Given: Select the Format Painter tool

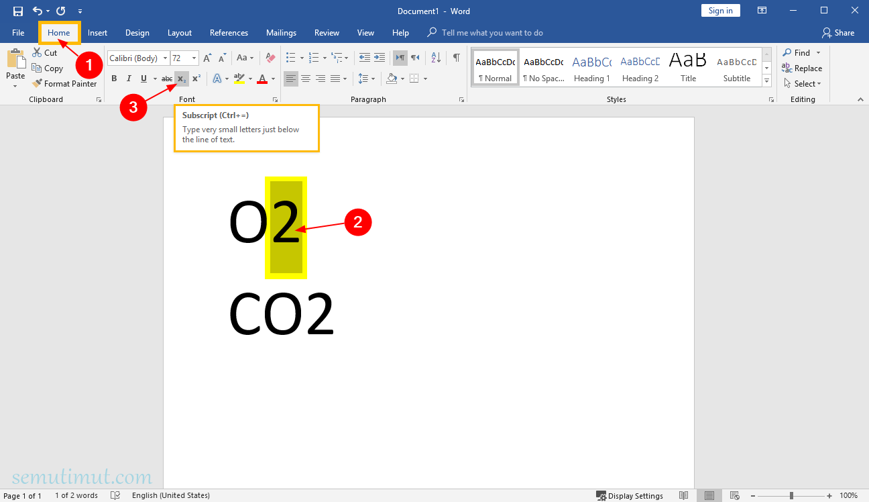Looking at the screenshot, I should (64, 83).
